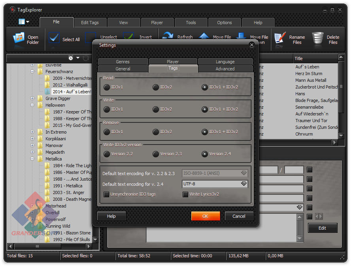
Task: Click the Refresh toolbar icon
Action: (168, 36)
